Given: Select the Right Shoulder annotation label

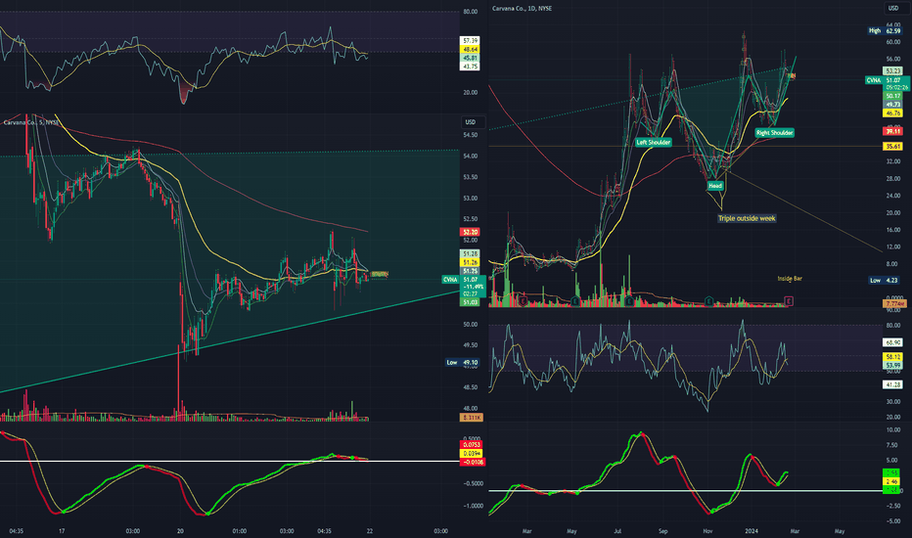Looking at the screenshot, I should (x=774, y=133).
